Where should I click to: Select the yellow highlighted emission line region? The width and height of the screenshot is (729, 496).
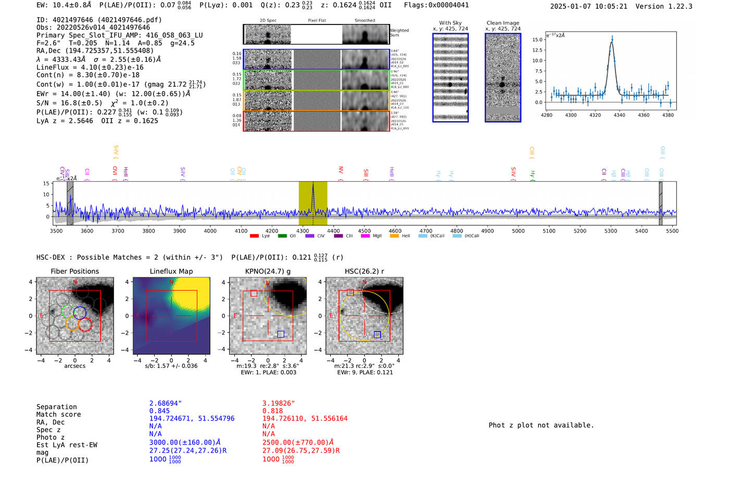pos(313,203)
